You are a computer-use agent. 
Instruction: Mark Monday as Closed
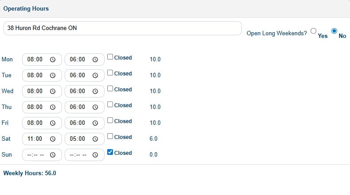click(x=110, y=57)
